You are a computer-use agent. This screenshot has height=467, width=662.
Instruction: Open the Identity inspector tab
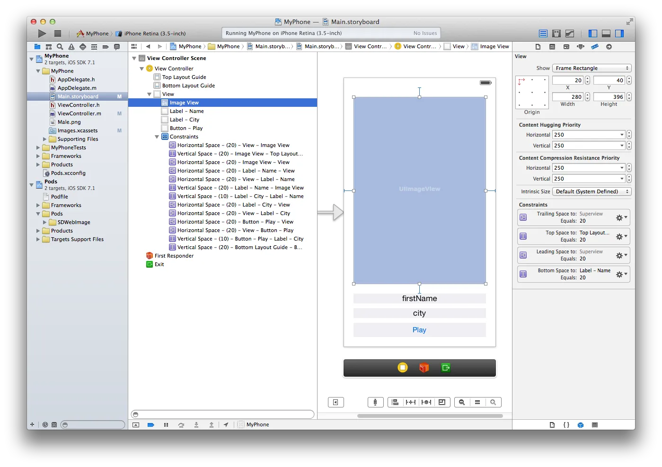point(566,47)
